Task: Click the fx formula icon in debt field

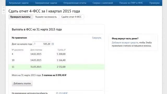Action: (35, 44)
